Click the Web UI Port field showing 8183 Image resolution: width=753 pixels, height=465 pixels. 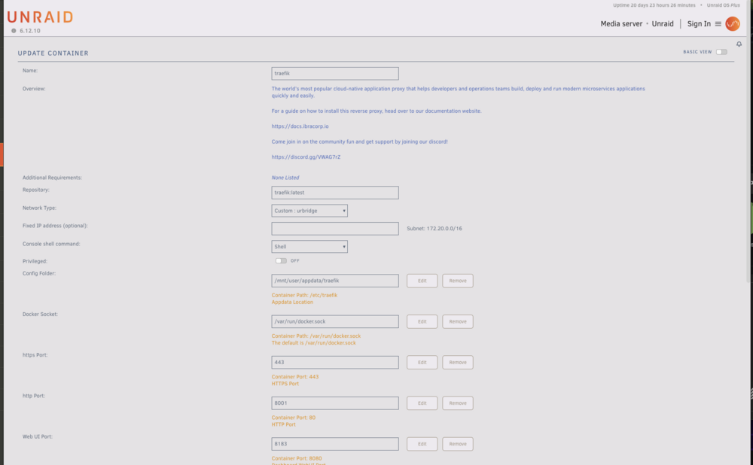(x=335, y=444)
